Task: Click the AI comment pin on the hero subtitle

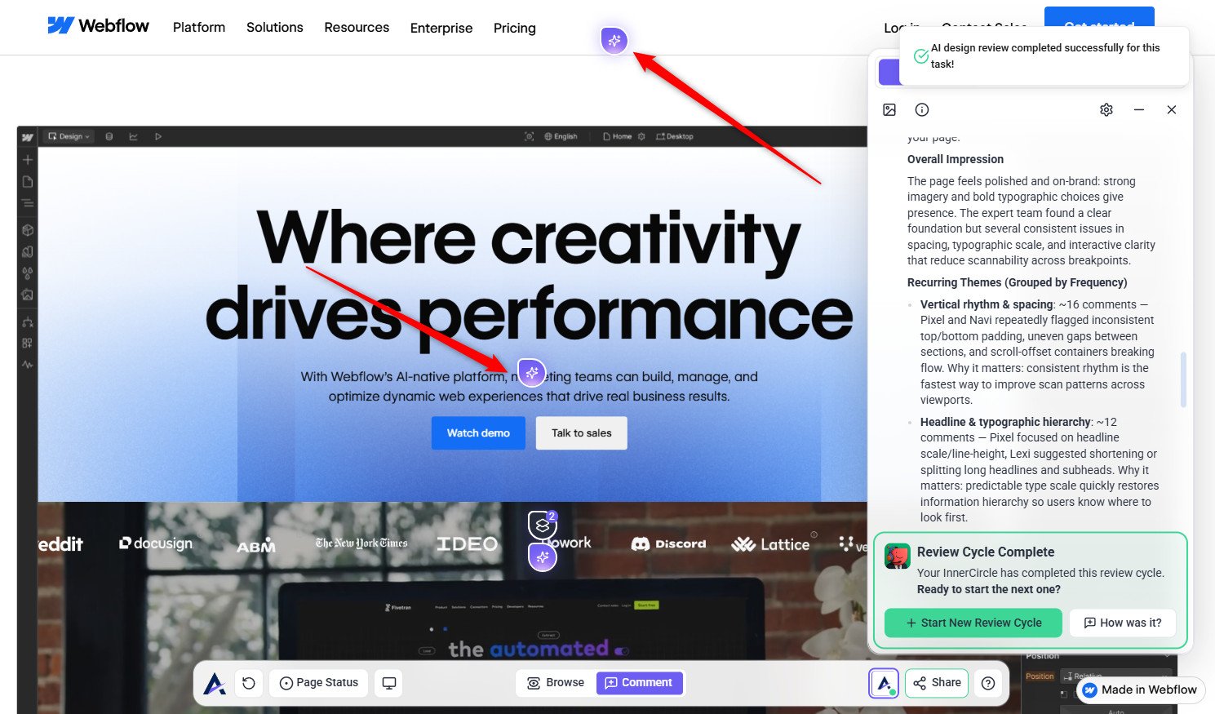Action: (x=531, y=373)
